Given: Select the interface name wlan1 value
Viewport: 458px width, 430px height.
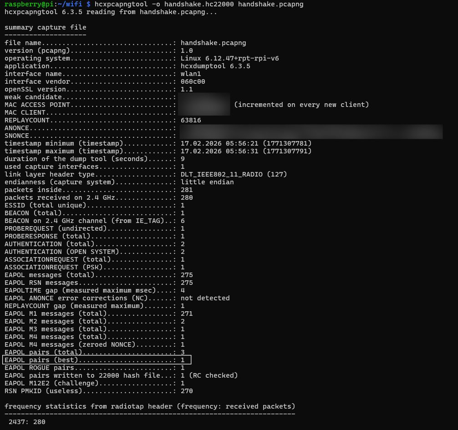Looking at the screenshot, I should tap(191, 74).
